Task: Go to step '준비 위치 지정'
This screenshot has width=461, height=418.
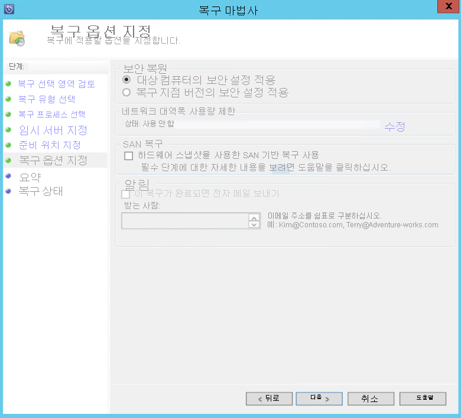Action: click(x=50, y=145)
